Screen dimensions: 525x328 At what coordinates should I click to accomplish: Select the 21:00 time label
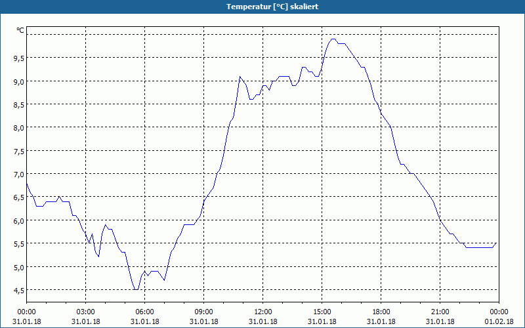click(x=440, y=312)
